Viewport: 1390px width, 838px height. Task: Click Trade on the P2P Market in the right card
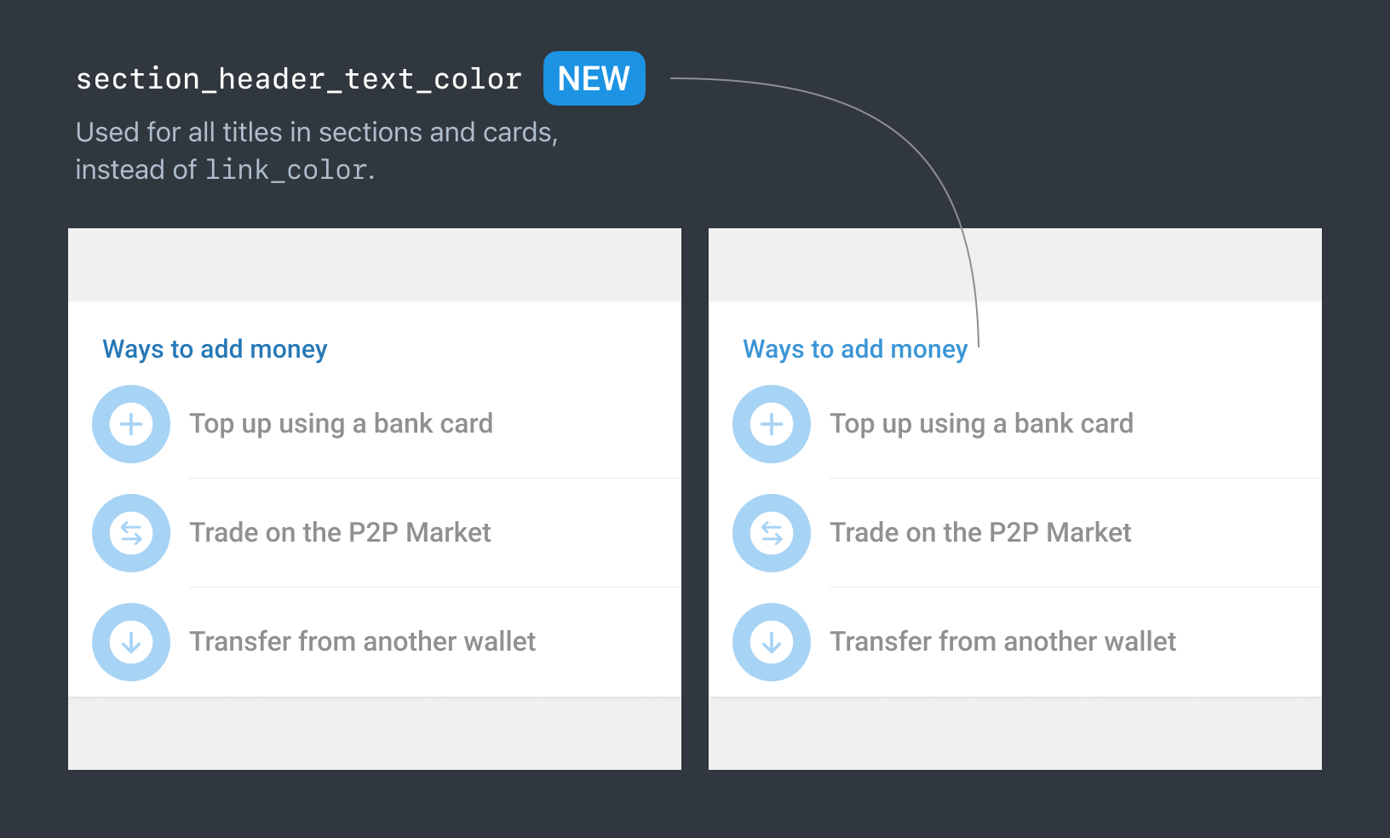coord(980,532)
